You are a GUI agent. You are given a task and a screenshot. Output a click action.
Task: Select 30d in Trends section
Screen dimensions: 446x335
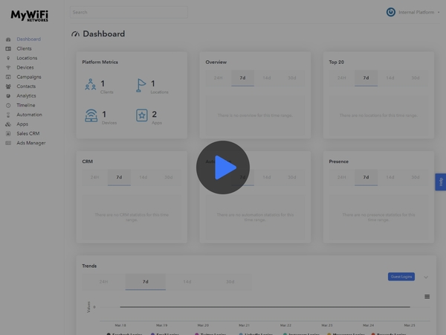tap(230, 281)
